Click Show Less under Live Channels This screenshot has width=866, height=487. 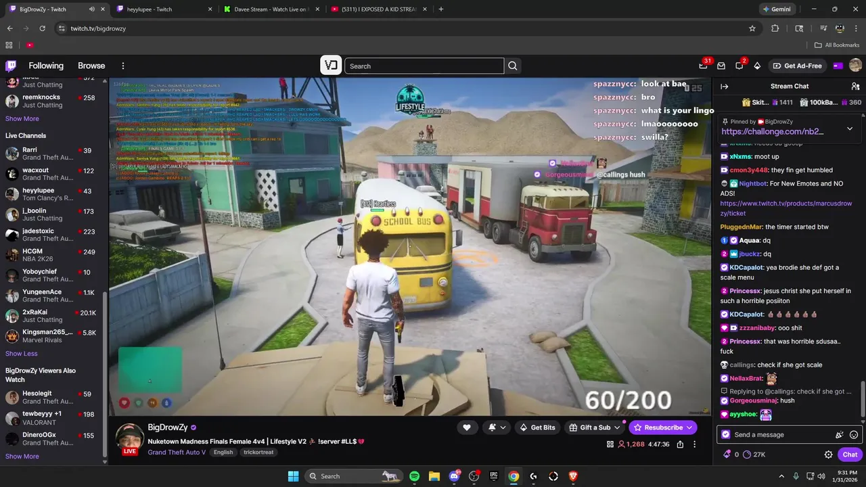pos(22,354)
